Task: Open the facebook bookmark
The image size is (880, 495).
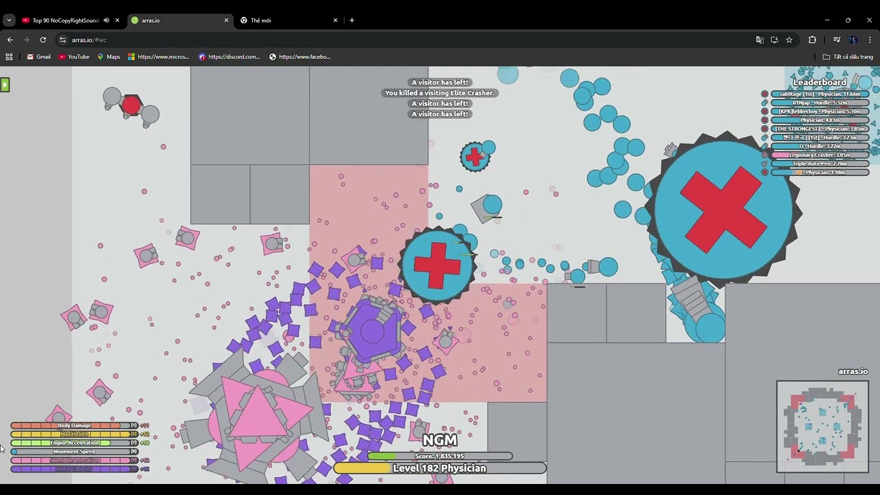Action: pos(300,57)
